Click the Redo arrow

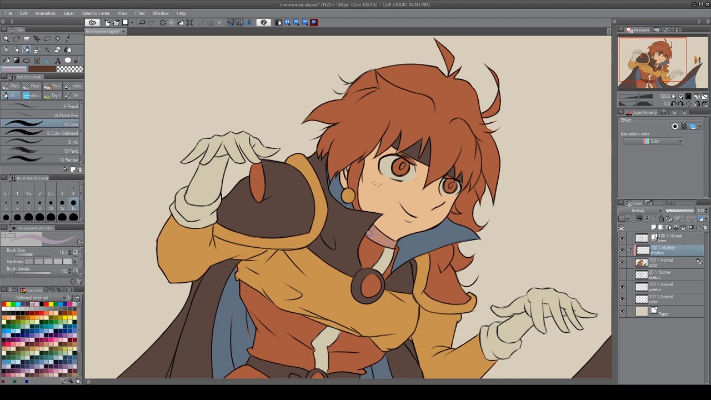tap(151, 23)
